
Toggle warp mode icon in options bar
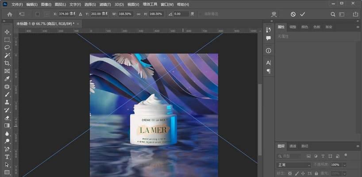pyautogui.click(x=274, y=14)
